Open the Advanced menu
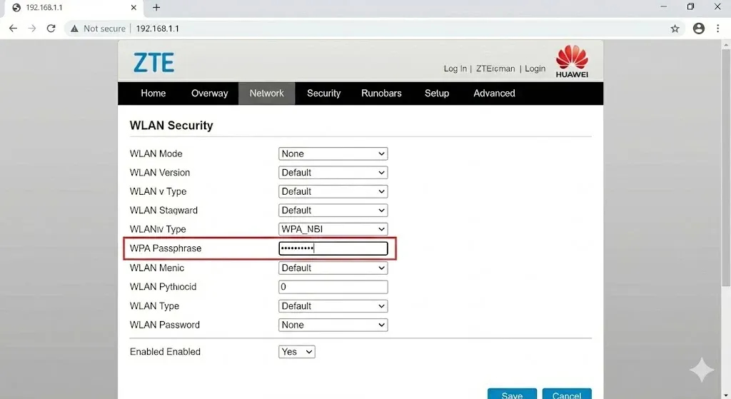 point(494,94)
